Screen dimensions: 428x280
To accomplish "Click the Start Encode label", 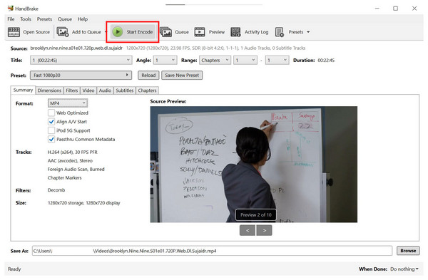I will click(x=140, y=32).
